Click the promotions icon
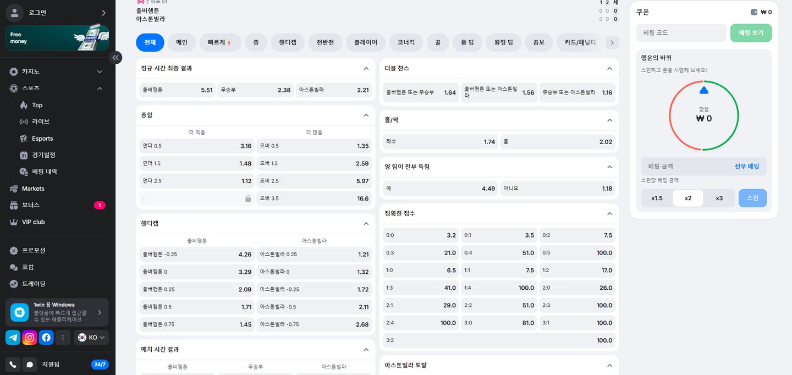This screenshot has width=792, height=375. (14, 250)
